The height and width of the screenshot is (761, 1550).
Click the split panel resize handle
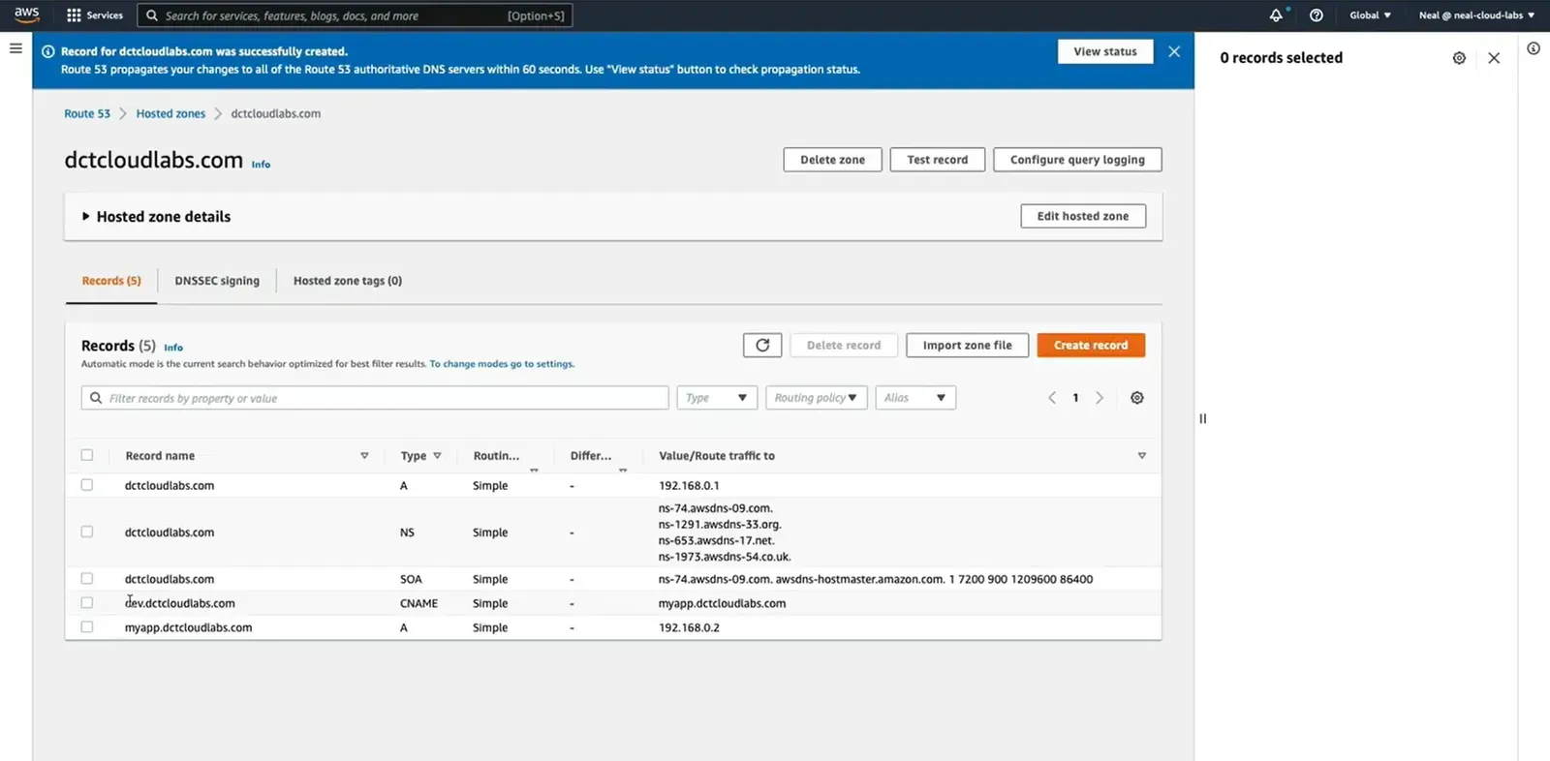[1203, 419]
